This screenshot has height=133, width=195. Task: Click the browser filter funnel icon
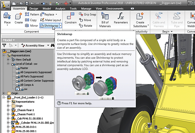4,45
